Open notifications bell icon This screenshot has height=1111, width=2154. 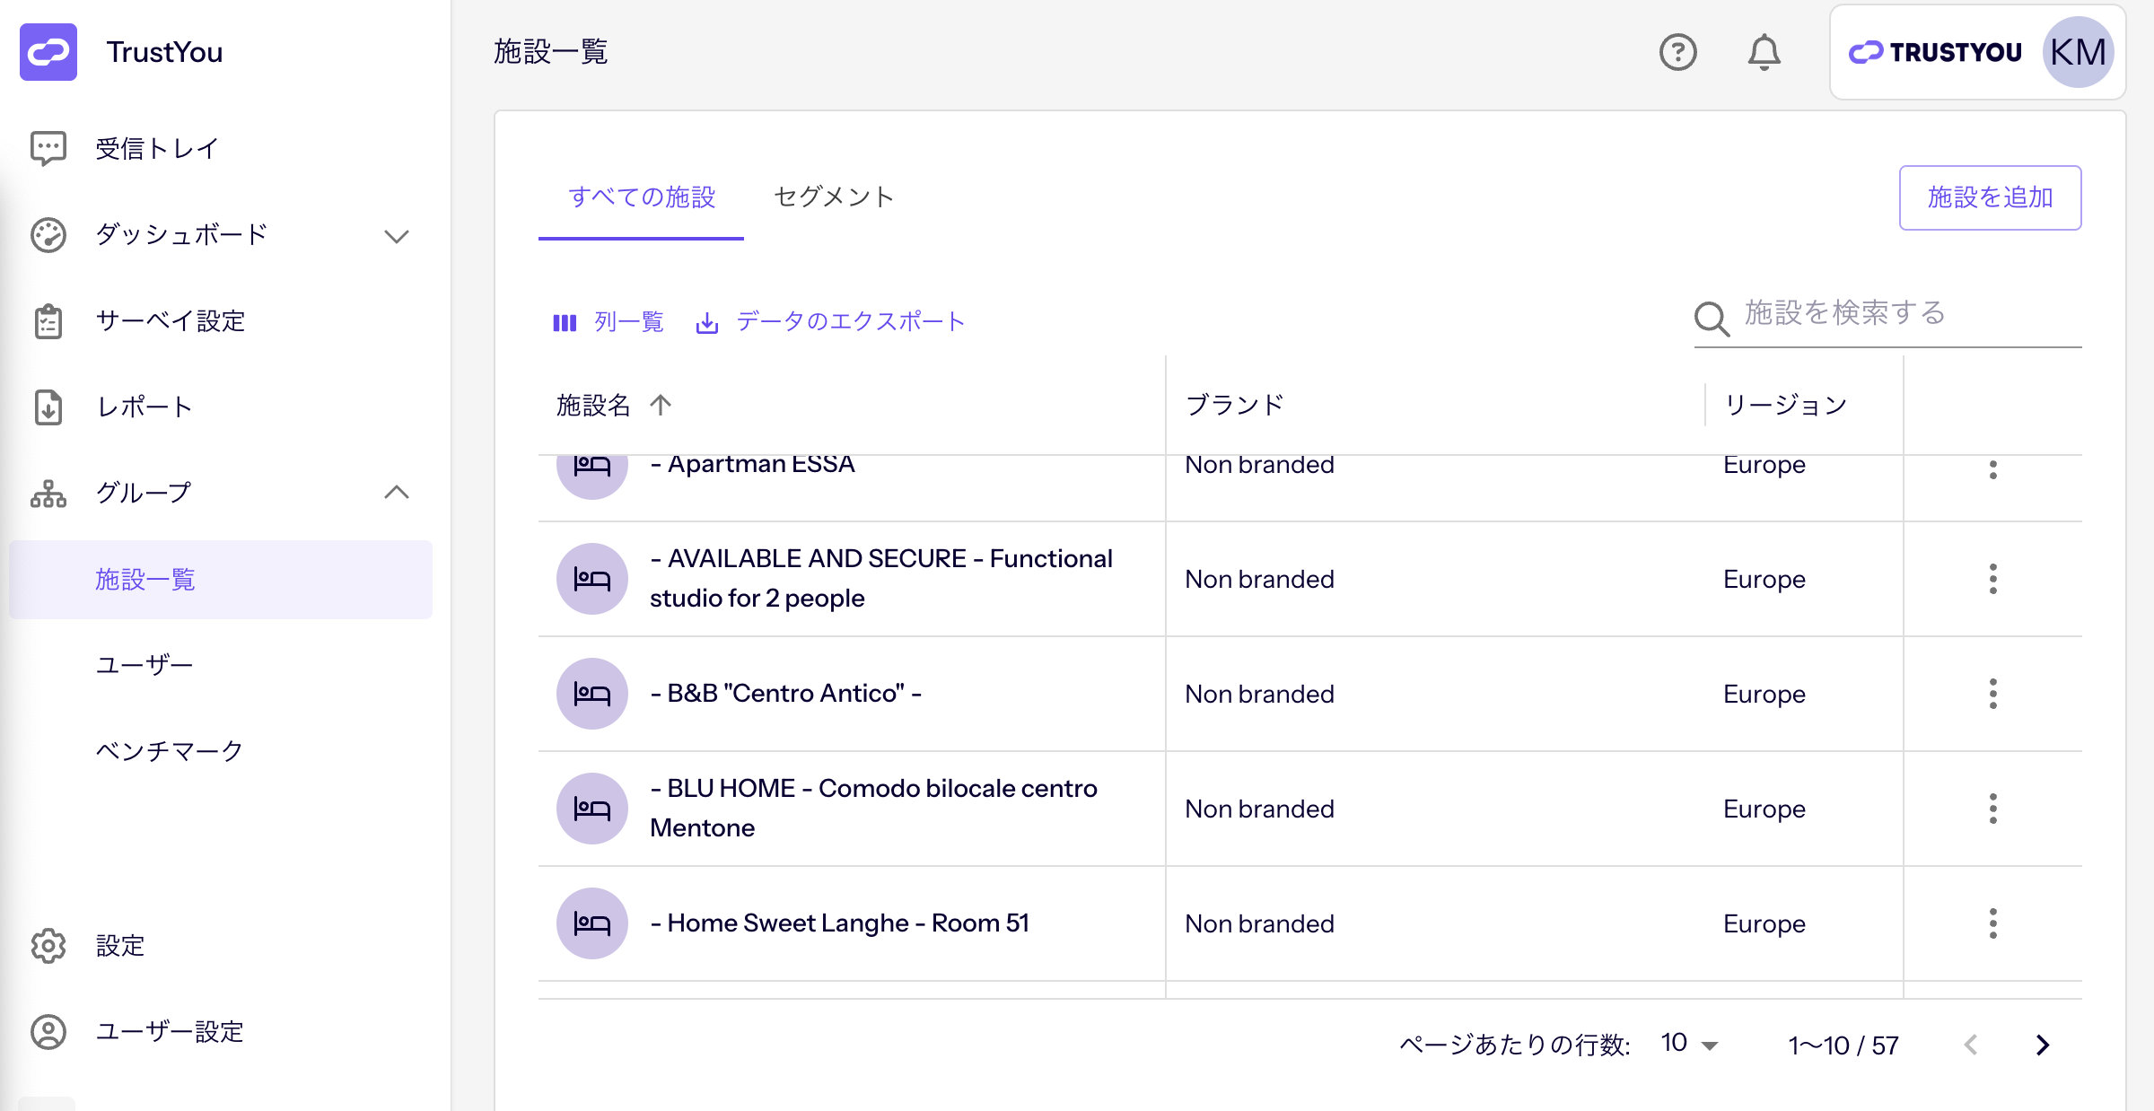pos(1764,52)
